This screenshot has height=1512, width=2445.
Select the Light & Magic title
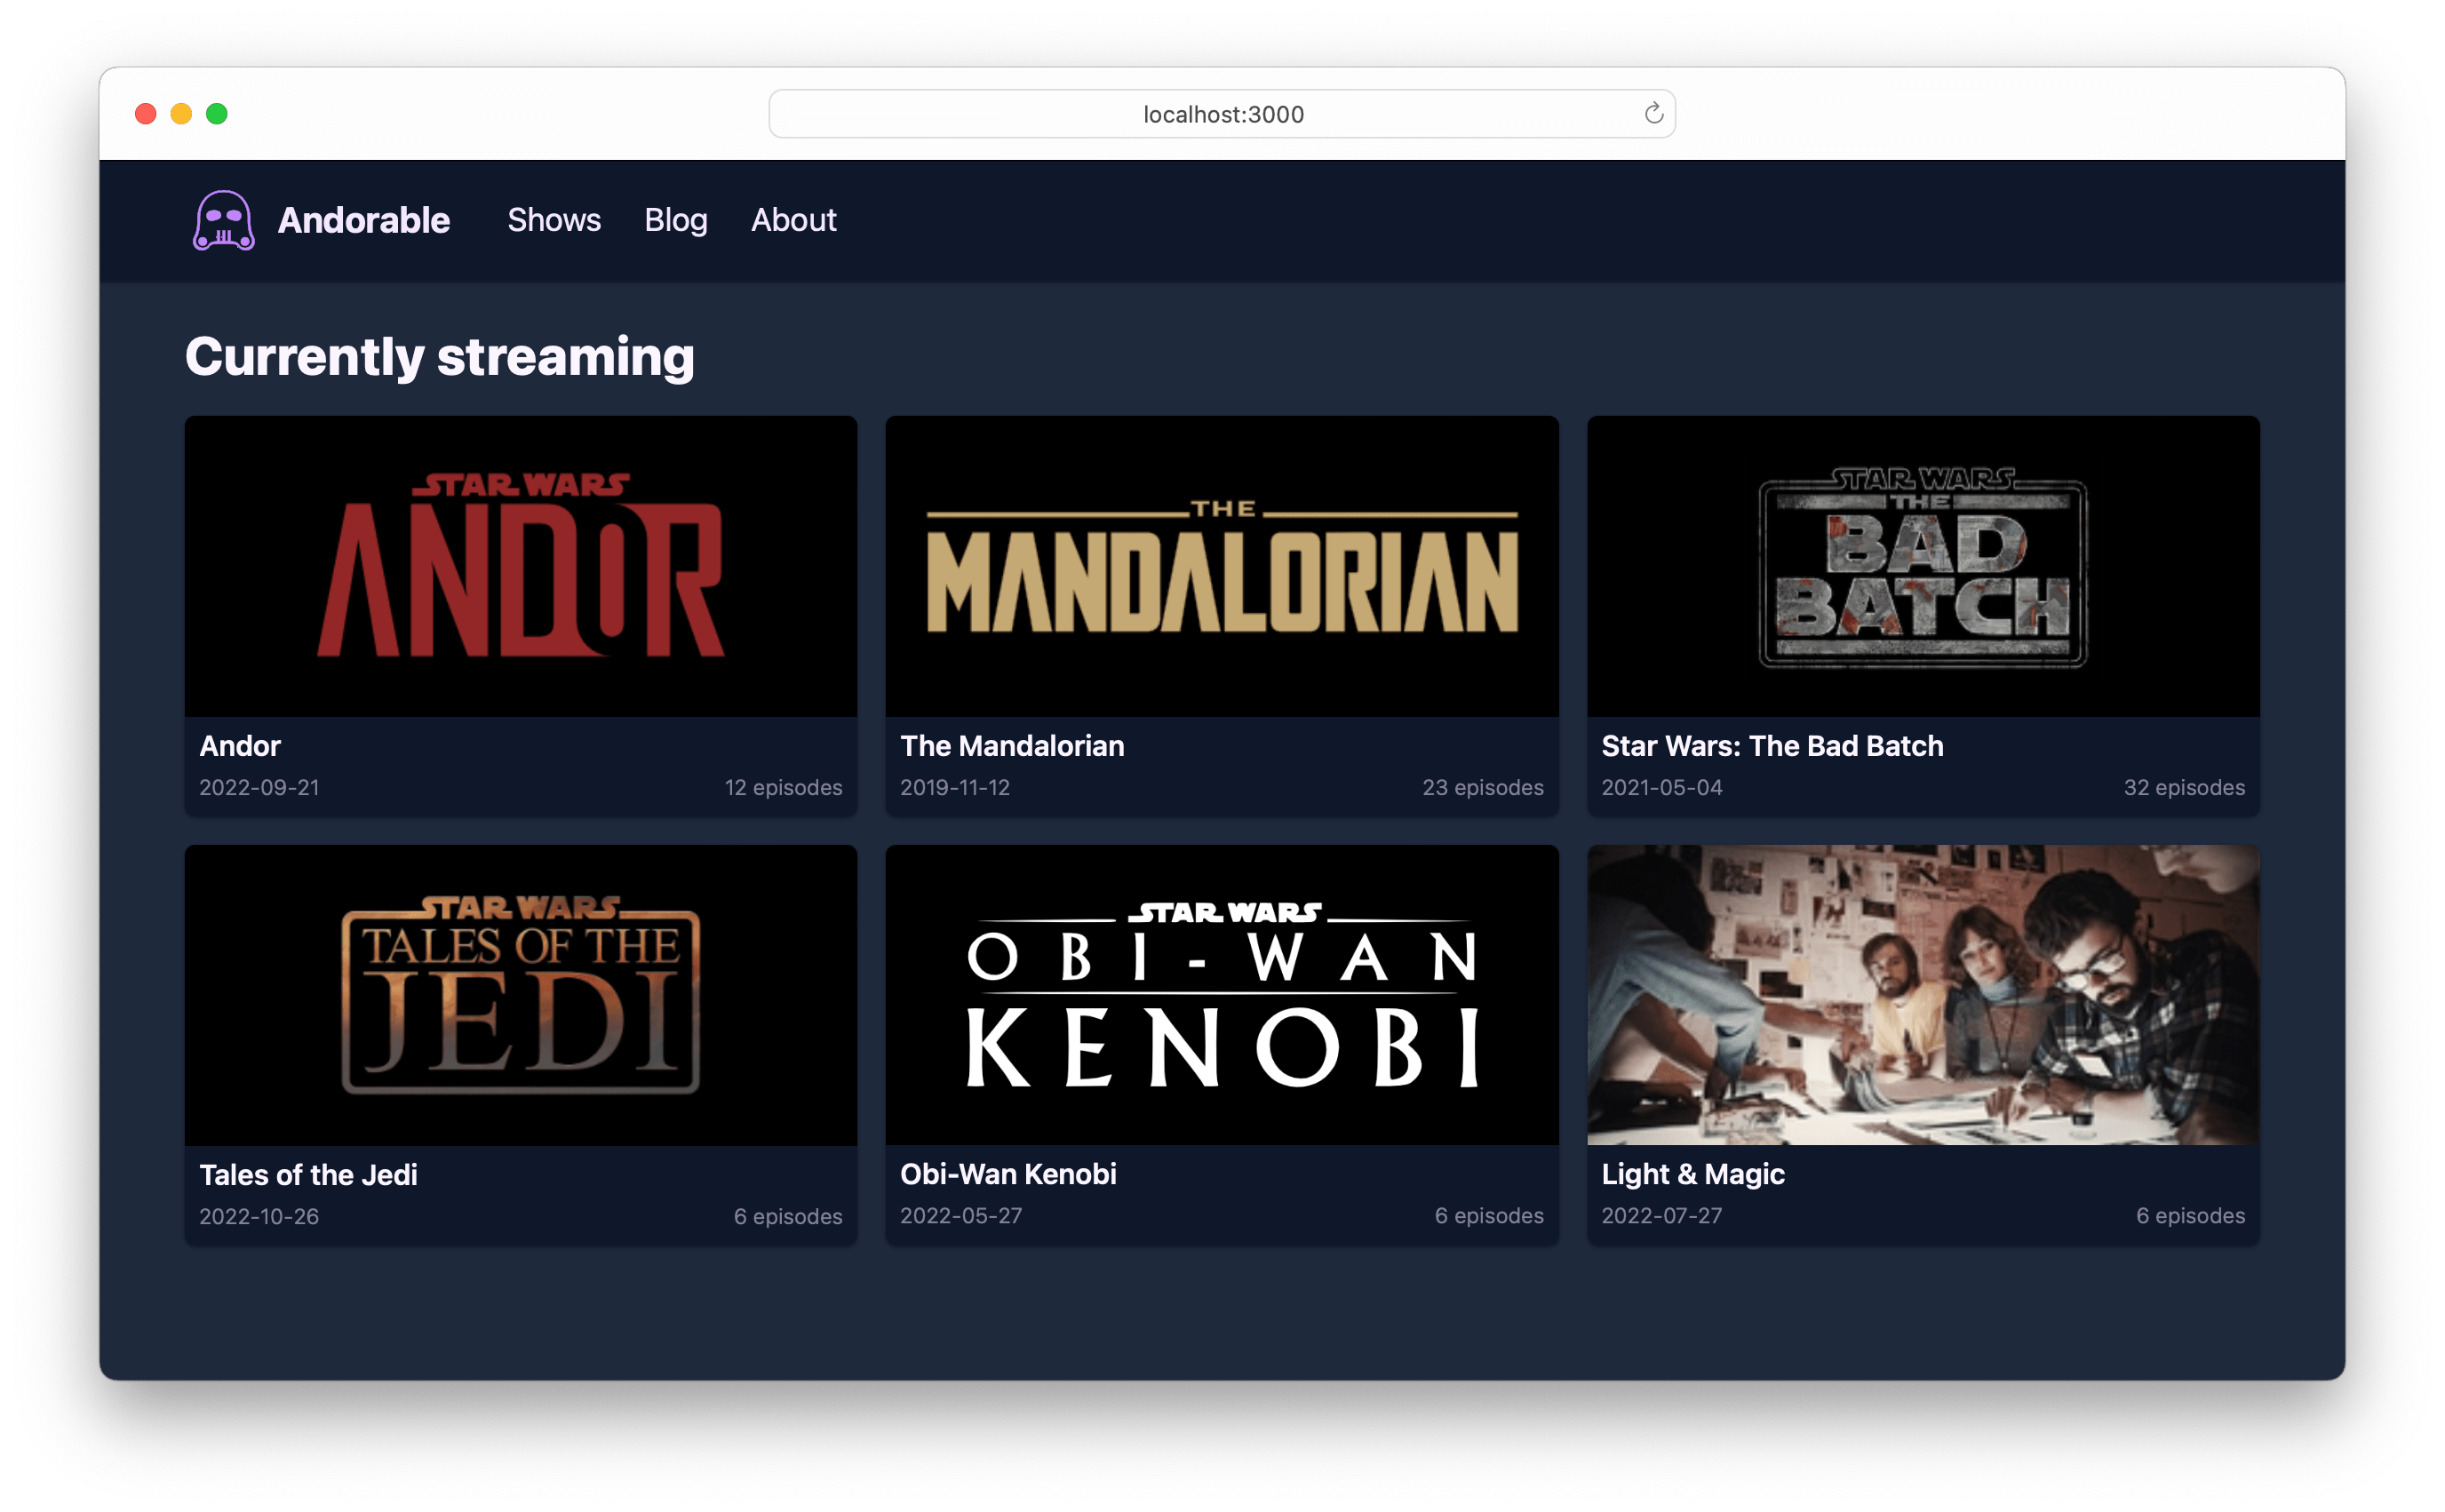tap(1693, 1174)
